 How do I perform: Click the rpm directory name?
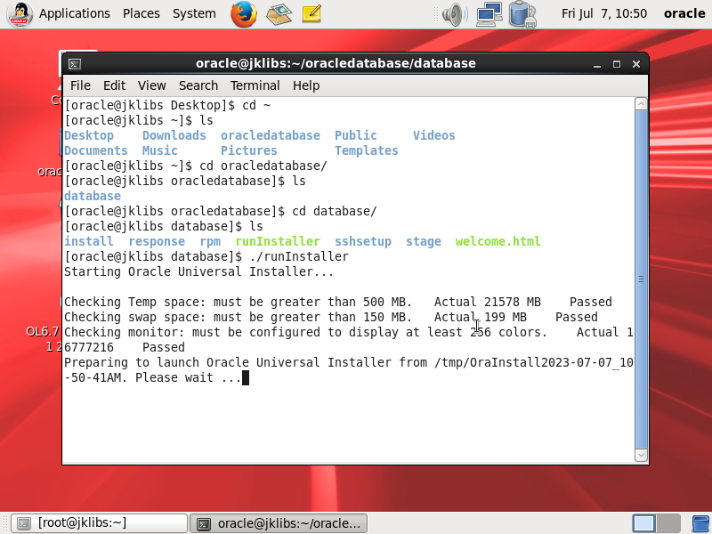point(210,241)
